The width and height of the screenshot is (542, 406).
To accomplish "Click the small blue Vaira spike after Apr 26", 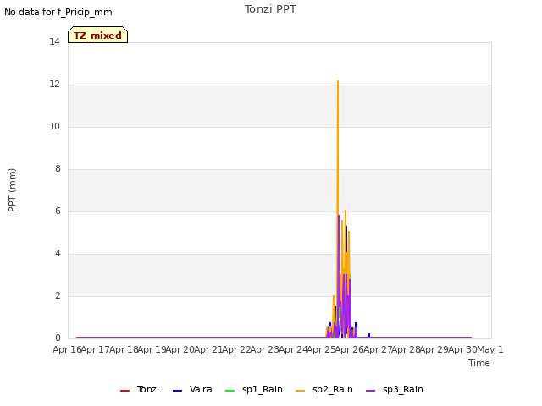I will [x=369, y=335].
